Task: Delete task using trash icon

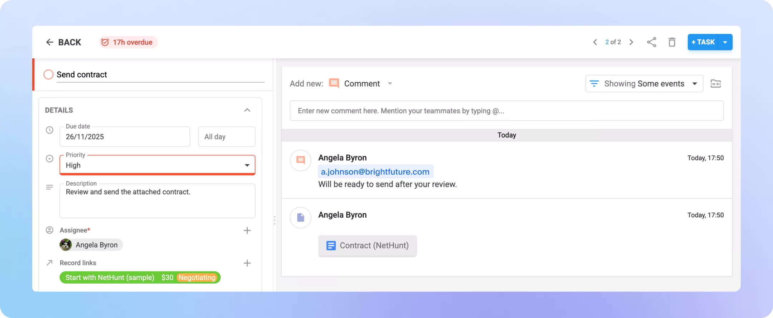Action: click(x=672, y=42)
